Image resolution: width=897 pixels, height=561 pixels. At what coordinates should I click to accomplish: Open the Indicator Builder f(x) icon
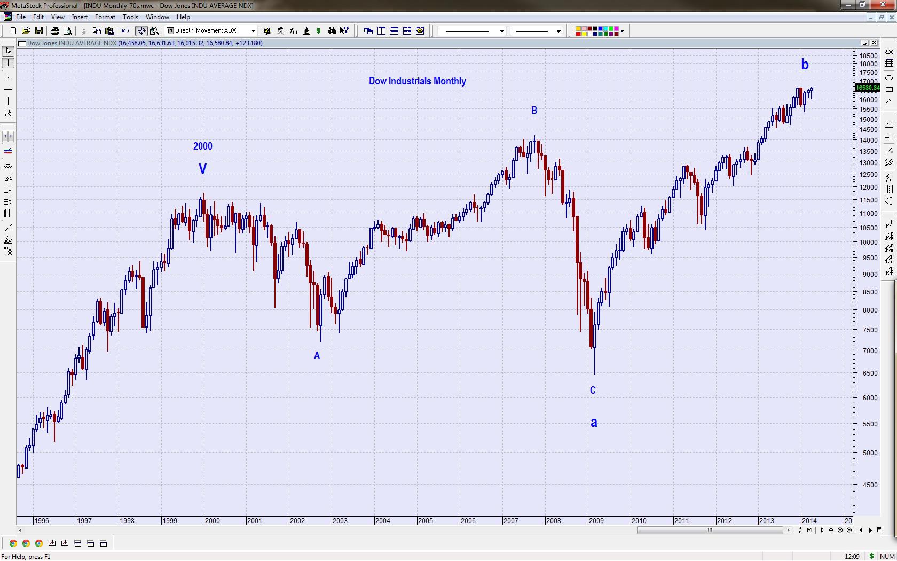[x=293, y=30]
